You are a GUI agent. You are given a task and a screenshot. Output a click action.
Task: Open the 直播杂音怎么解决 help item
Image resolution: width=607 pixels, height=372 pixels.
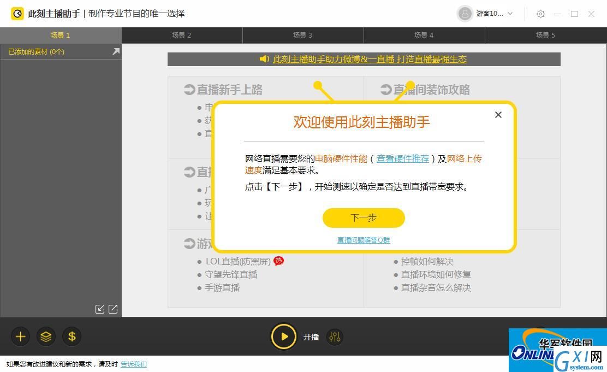436,288
